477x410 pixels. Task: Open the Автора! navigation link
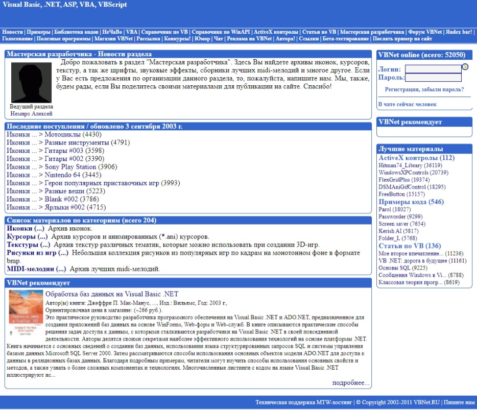[285, 39]
